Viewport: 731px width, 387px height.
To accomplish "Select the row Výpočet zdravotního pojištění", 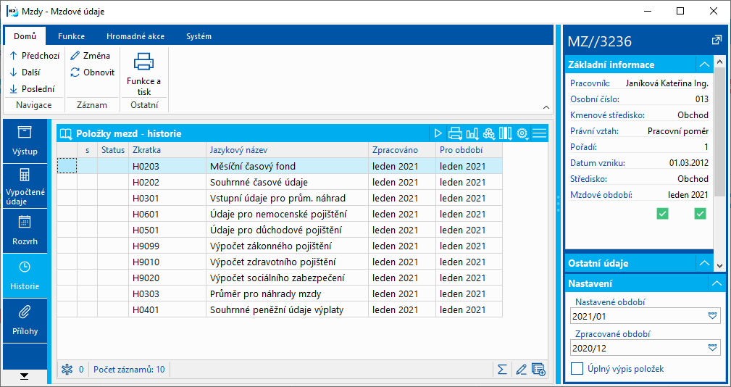I will [x=280, y=262].
